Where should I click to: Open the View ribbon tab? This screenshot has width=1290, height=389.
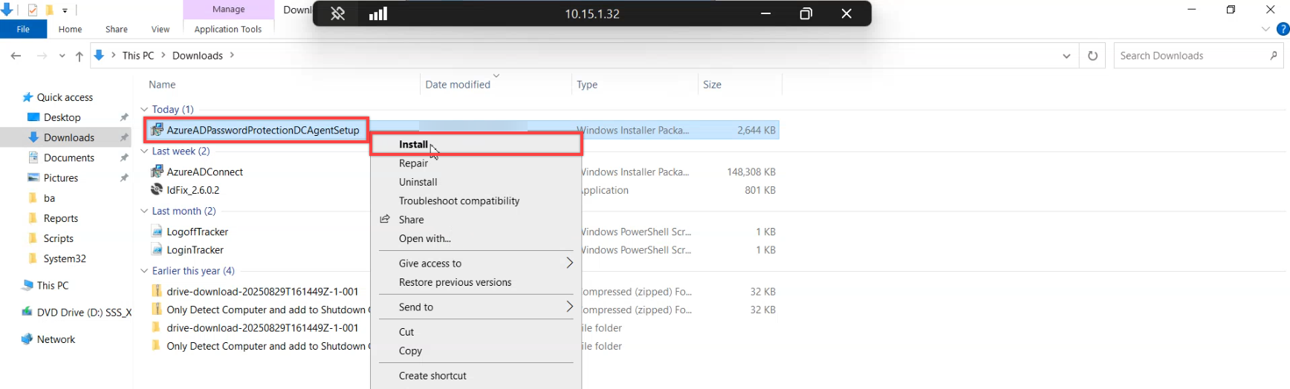click(161, 30)
